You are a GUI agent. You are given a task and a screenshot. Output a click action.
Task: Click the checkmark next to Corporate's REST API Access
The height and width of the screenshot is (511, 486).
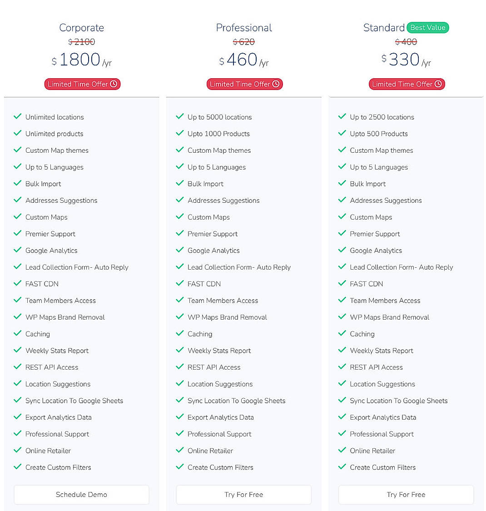(x=18, y=367)
